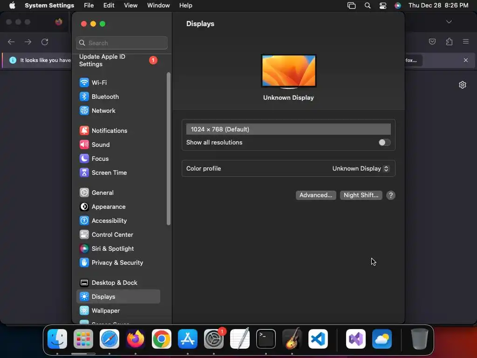Image resolution: width=477 pixels, height=358 pixels.
Task: Open Spotlight search in menu bar
Action: (x=368, y=6)
